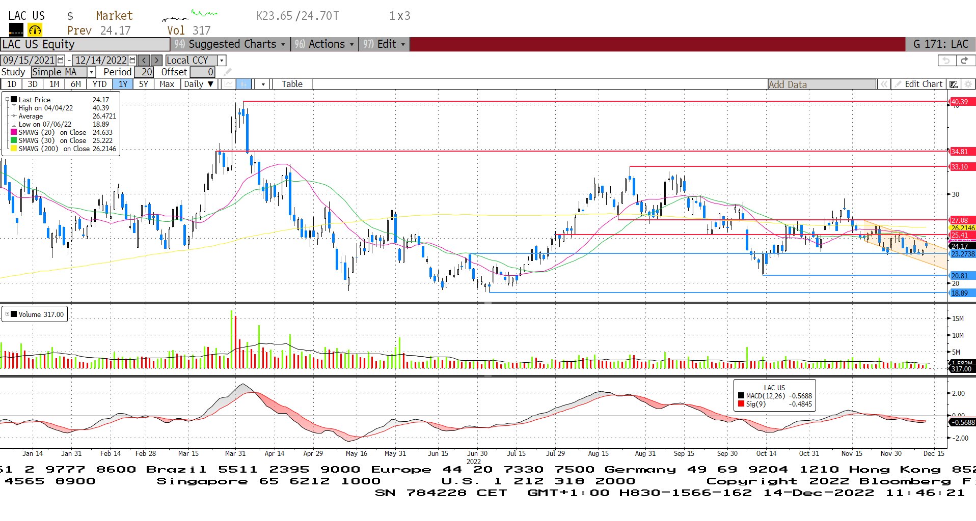This screenshot has height=521, width=976.
Task: Open chart style dropdown arrow beside candlestick
Action: coord(263,84)
